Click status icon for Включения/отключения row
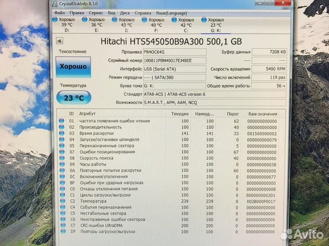Screen dimensions: 329x246 (62, 176)
